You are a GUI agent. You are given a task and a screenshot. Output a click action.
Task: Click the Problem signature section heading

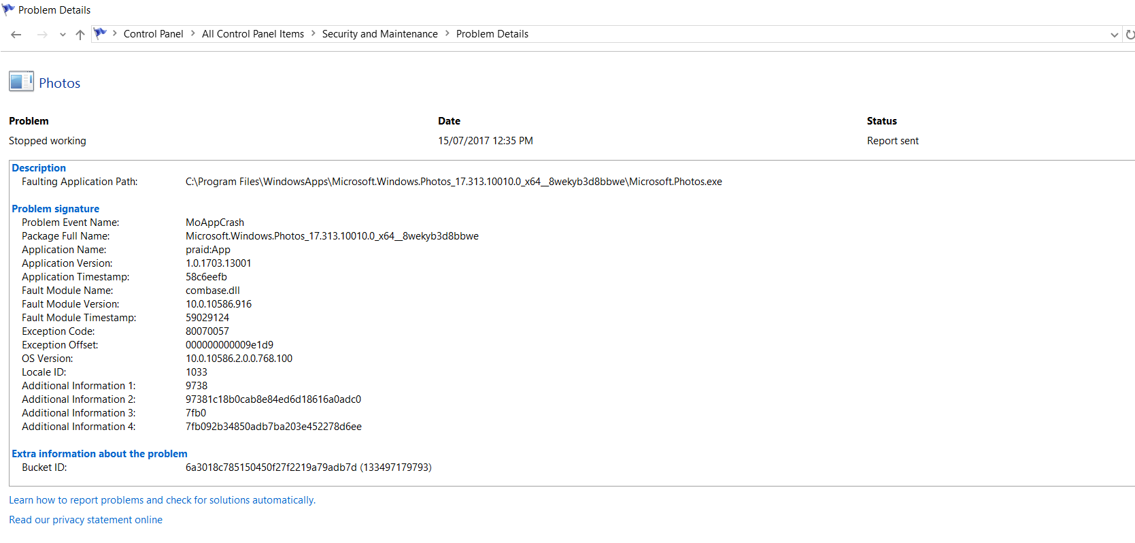coord(55,209)
